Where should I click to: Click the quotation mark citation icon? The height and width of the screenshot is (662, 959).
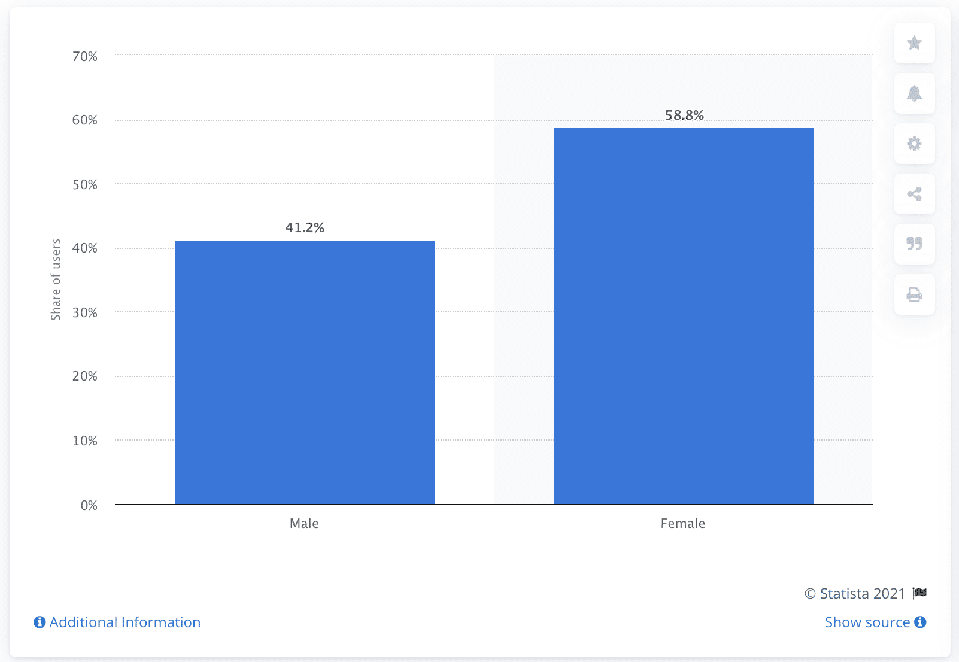click(914, 244)
